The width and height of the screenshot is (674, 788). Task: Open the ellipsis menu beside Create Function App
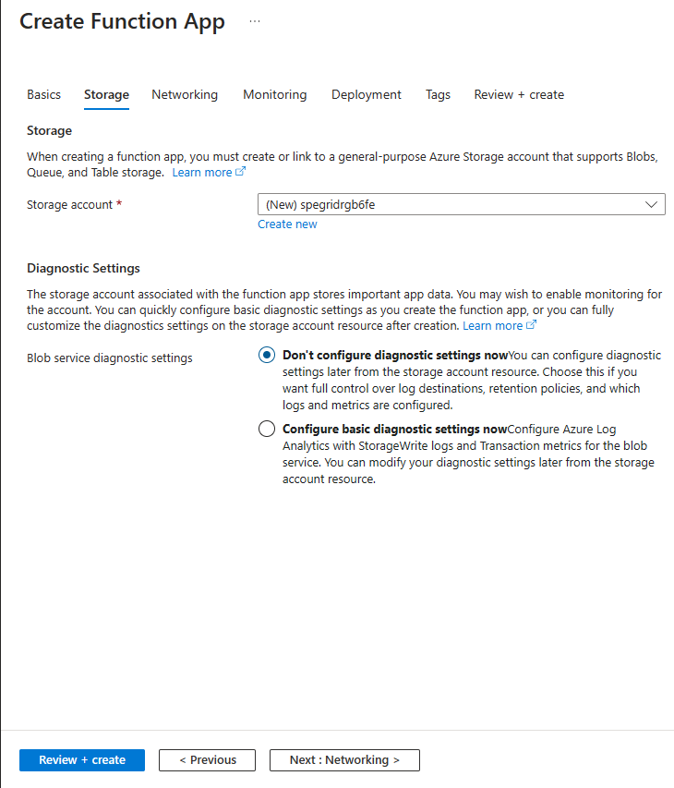(x=255, y=21)
